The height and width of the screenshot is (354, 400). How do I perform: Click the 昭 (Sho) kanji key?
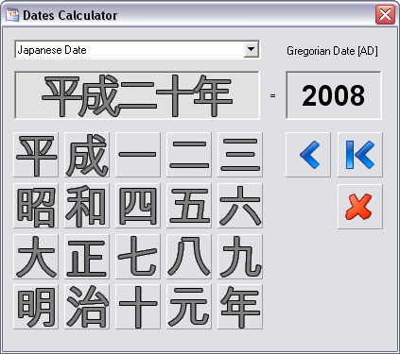(36, 206)
